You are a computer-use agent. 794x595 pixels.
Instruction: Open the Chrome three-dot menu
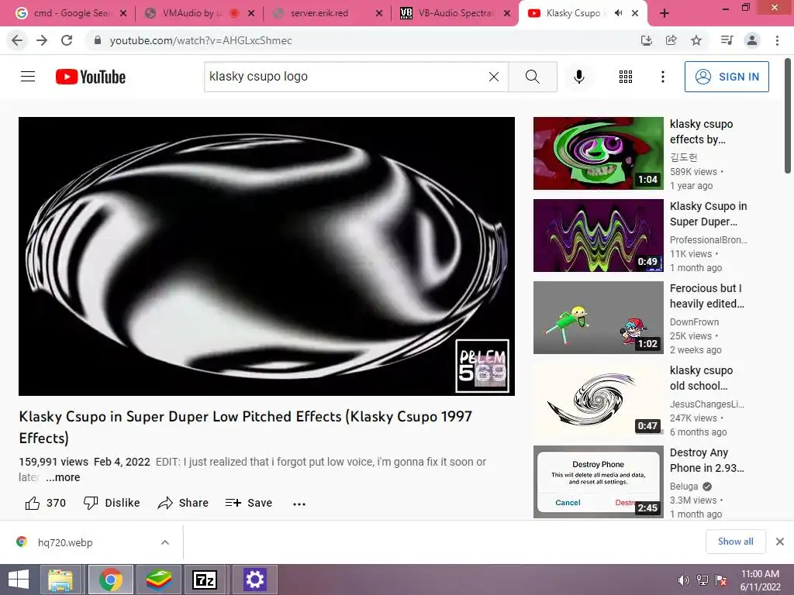[x=777, y=40]
